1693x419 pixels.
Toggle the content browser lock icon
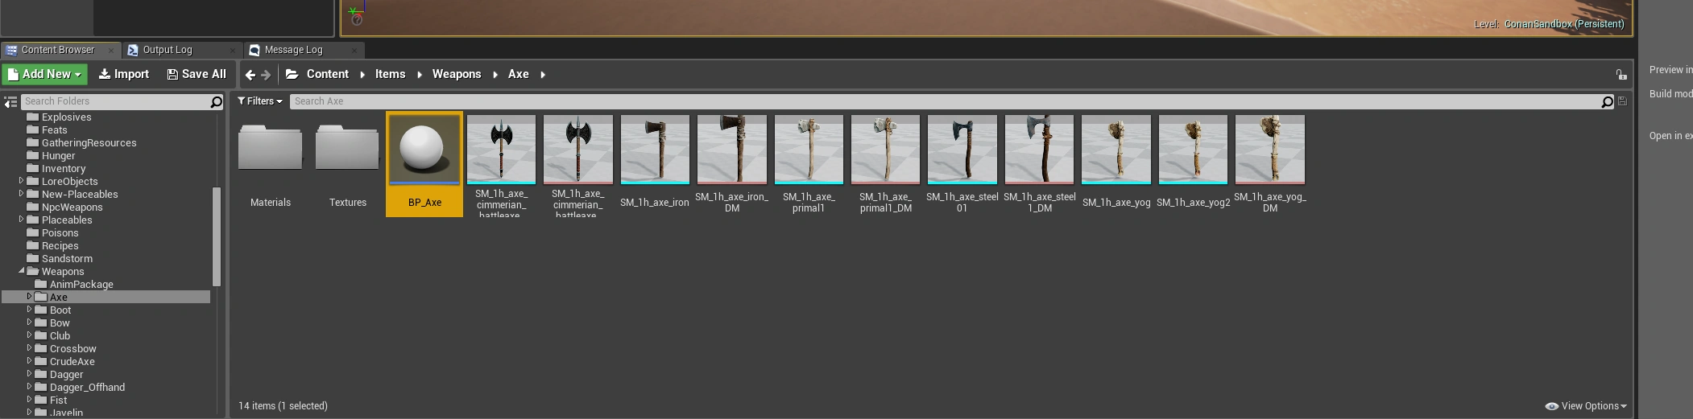[1621, 75]
